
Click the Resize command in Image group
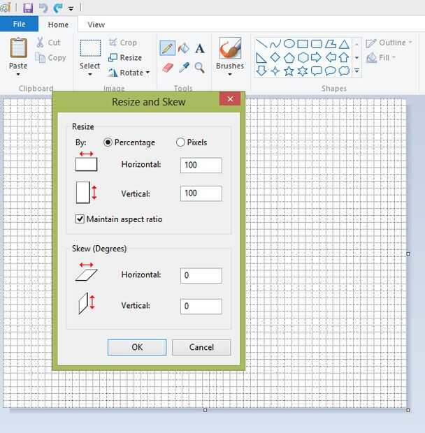click(x=125, y=57)
